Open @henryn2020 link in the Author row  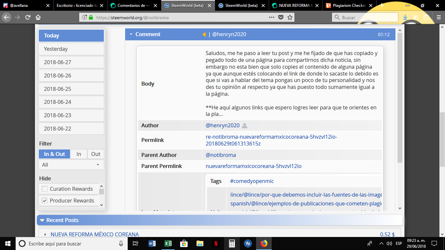[223, 126]
